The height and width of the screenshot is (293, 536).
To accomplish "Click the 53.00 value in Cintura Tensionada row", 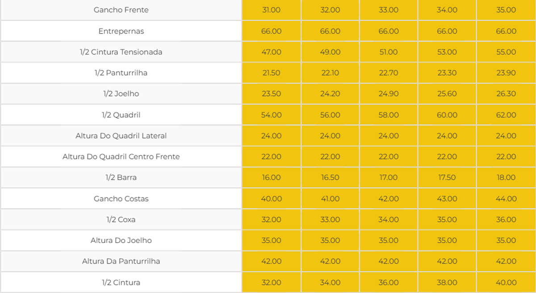I will tap(447, 52).
